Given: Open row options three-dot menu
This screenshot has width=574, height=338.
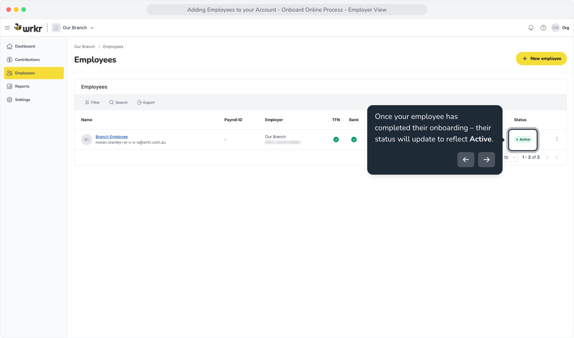Looking at the screenshot, I should pyautogui.click(x=557, y=139).
